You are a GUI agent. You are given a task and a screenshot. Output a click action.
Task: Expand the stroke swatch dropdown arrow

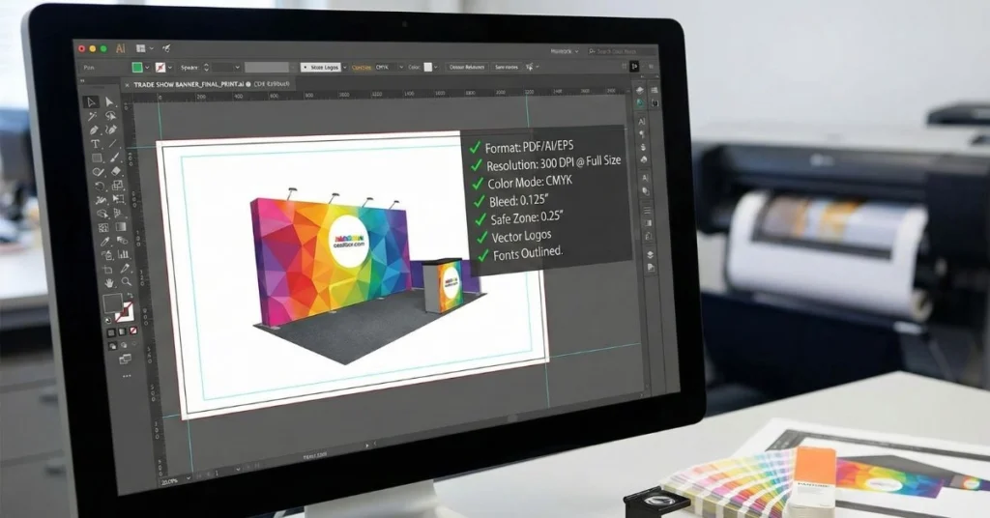coord(170,67)
